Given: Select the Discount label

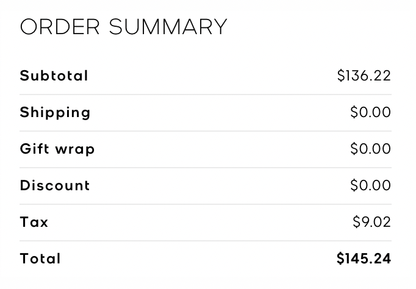Looking at the screenshot, I should tap(55, 185).
